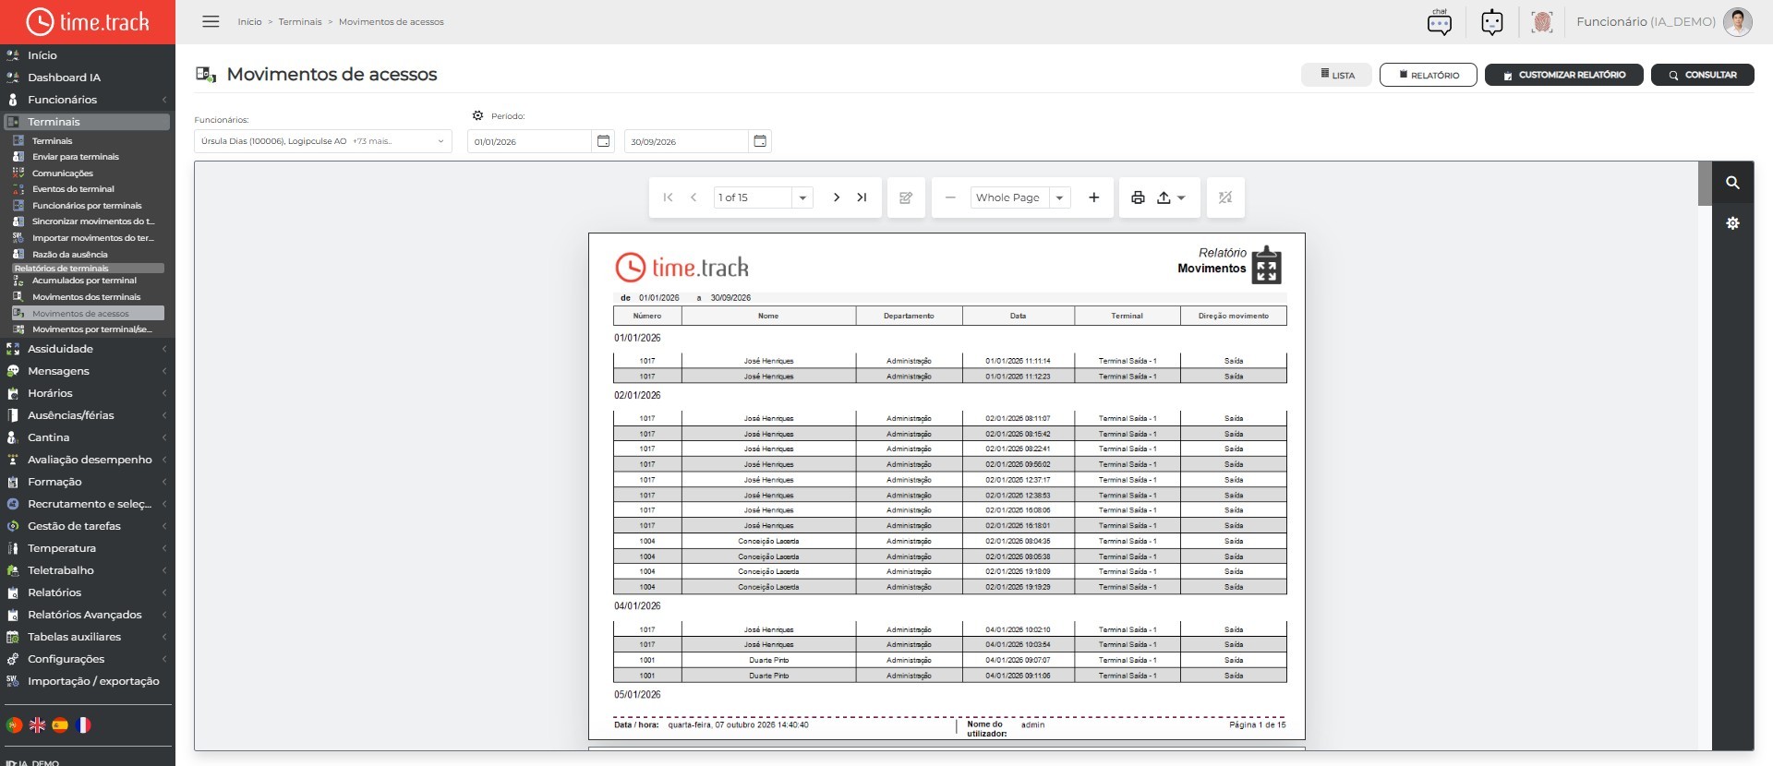1773x766 pixels.
Task: Open start date calendar picker
Action: [603, 141]
